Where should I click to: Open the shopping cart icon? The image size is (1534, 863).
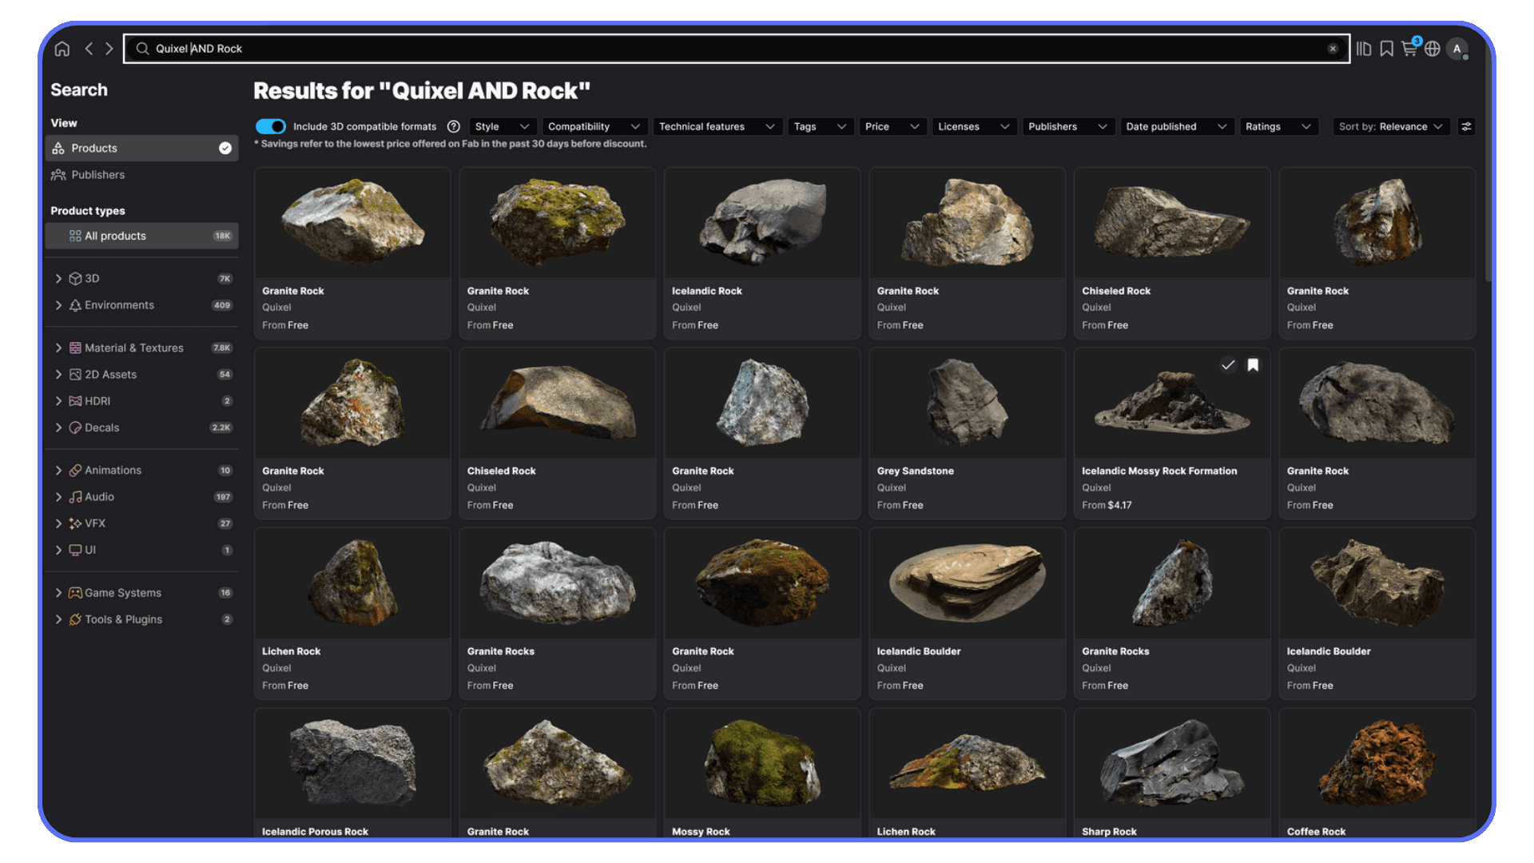click(x=1409, y=49)
